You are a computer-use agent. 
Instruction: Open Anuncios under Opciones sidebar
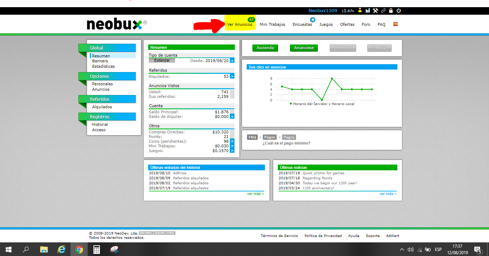[x=101, y=89]
